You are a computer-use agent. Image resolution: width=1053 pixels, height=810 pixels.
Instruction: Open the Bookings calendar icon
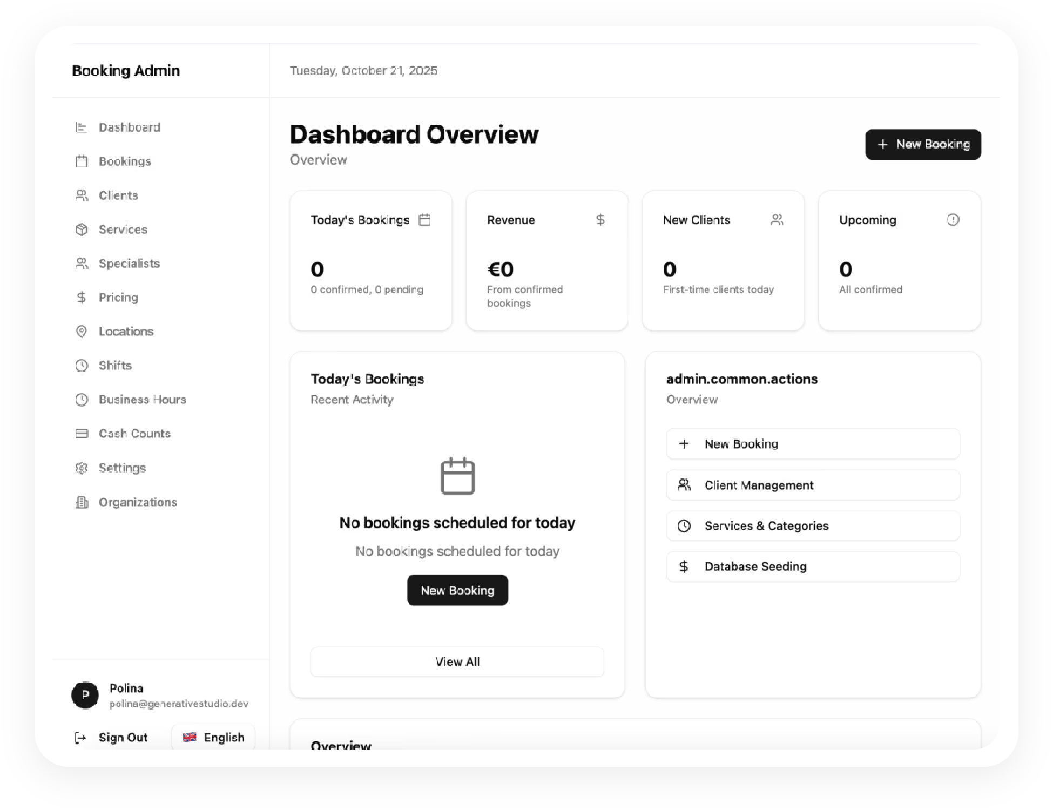(82, 161)
